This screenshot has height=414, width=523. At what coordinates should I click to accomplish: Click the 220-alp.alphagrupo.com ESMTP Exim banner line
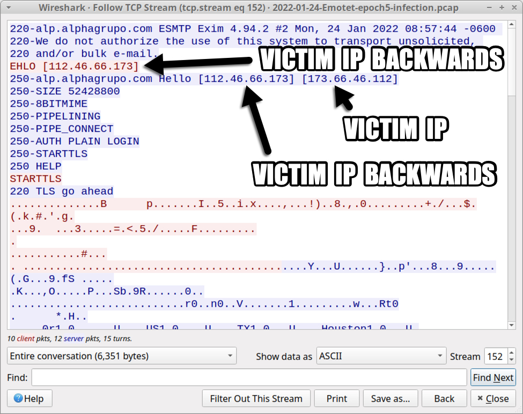click(255, 28)
